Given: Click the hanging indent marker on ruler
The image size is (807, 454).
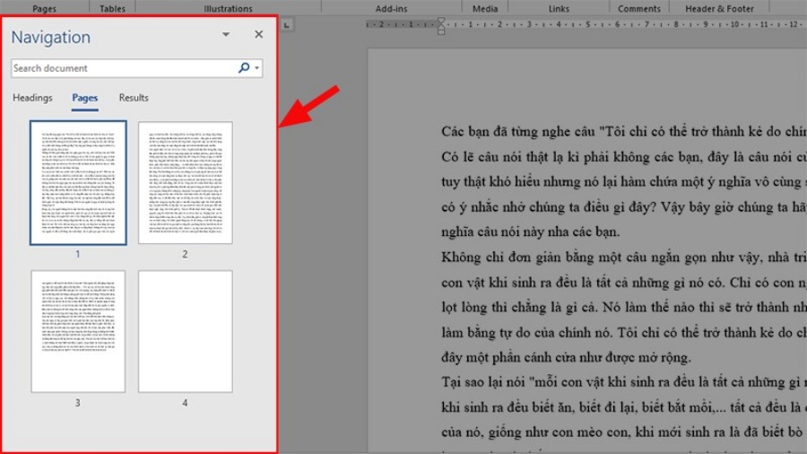Looking at the screenshot, I should [440, 29].
